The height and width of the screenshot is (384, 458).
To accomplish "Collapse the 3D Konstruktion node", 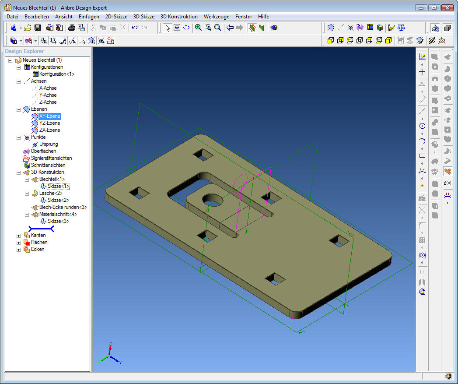I will coord(18,173).
